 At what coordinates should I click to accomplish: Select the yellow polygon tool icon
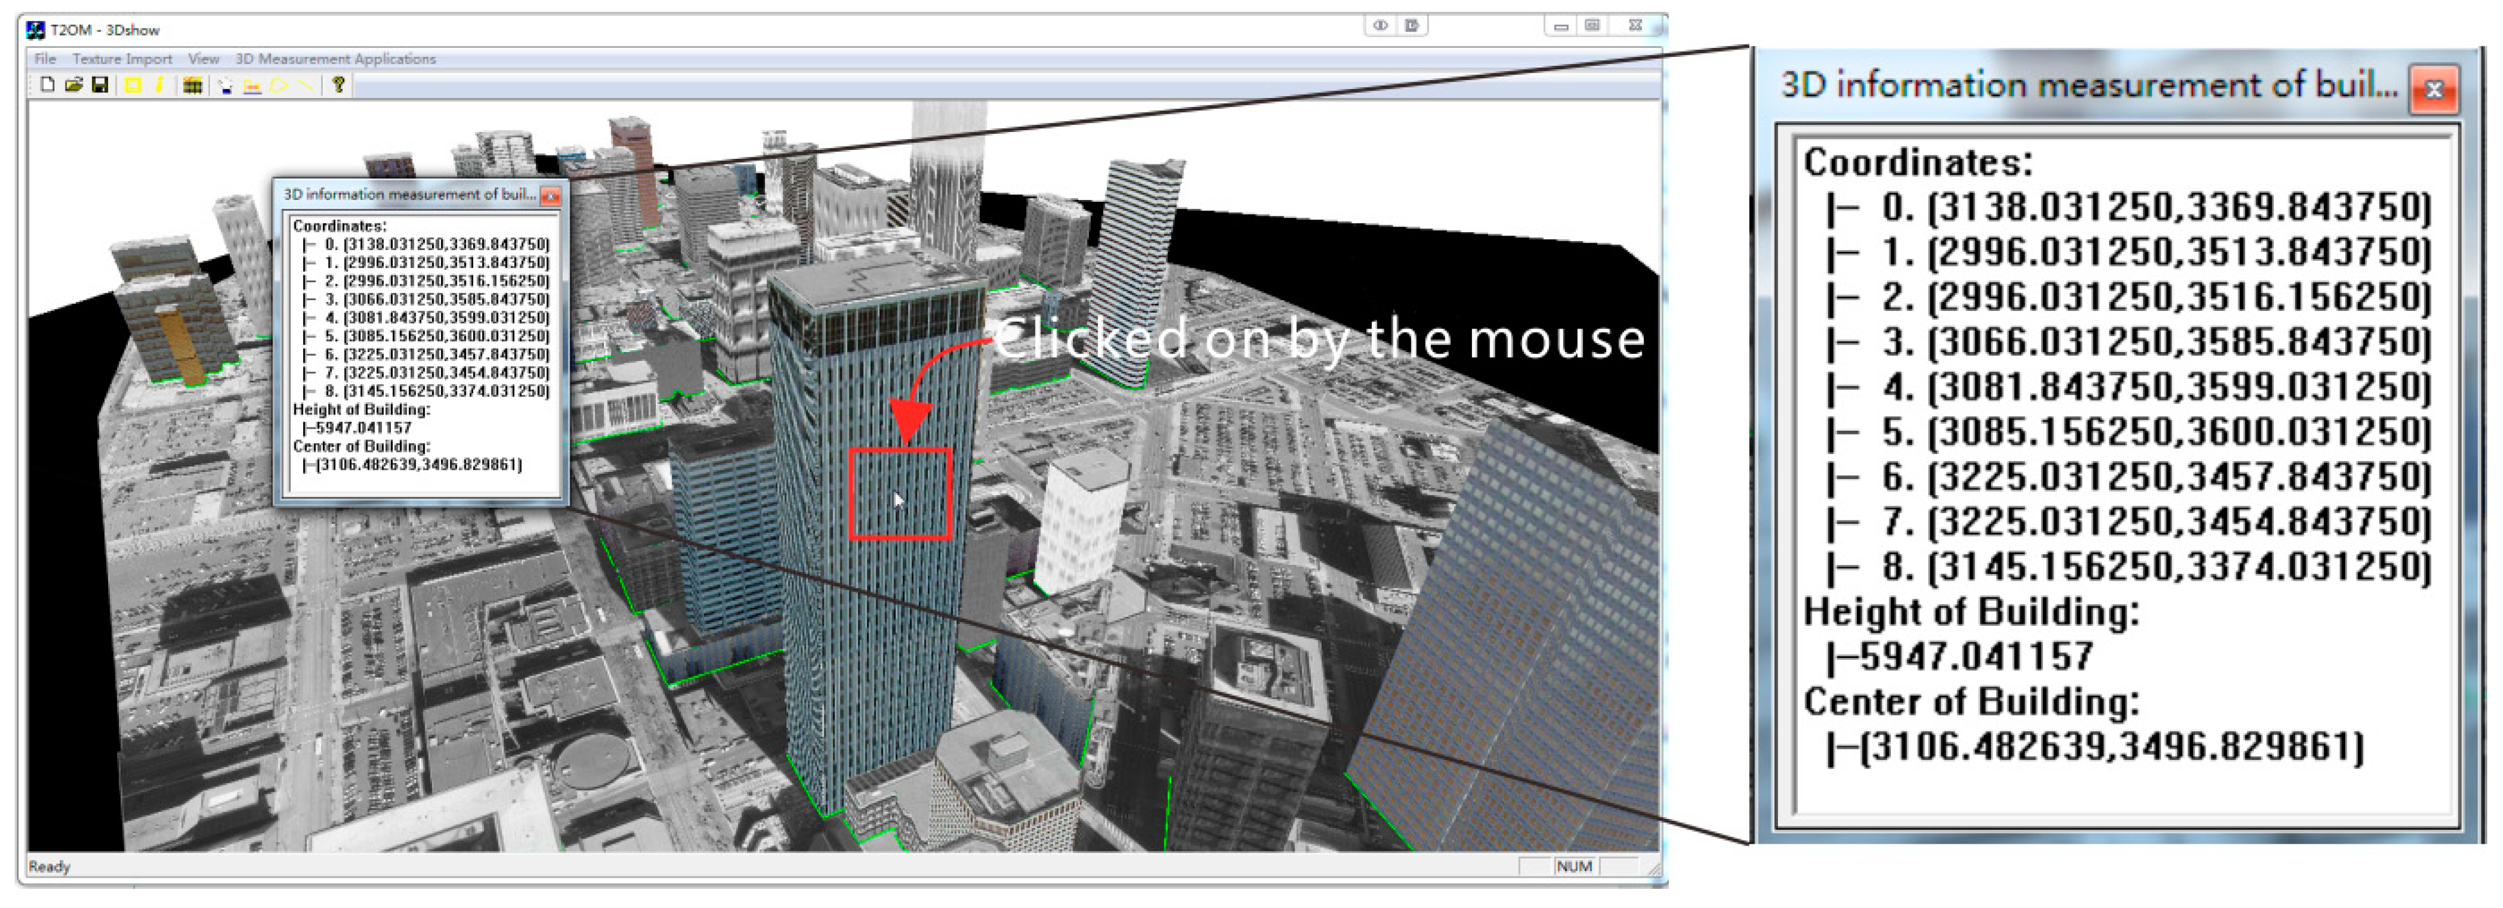tap(279, 86)
